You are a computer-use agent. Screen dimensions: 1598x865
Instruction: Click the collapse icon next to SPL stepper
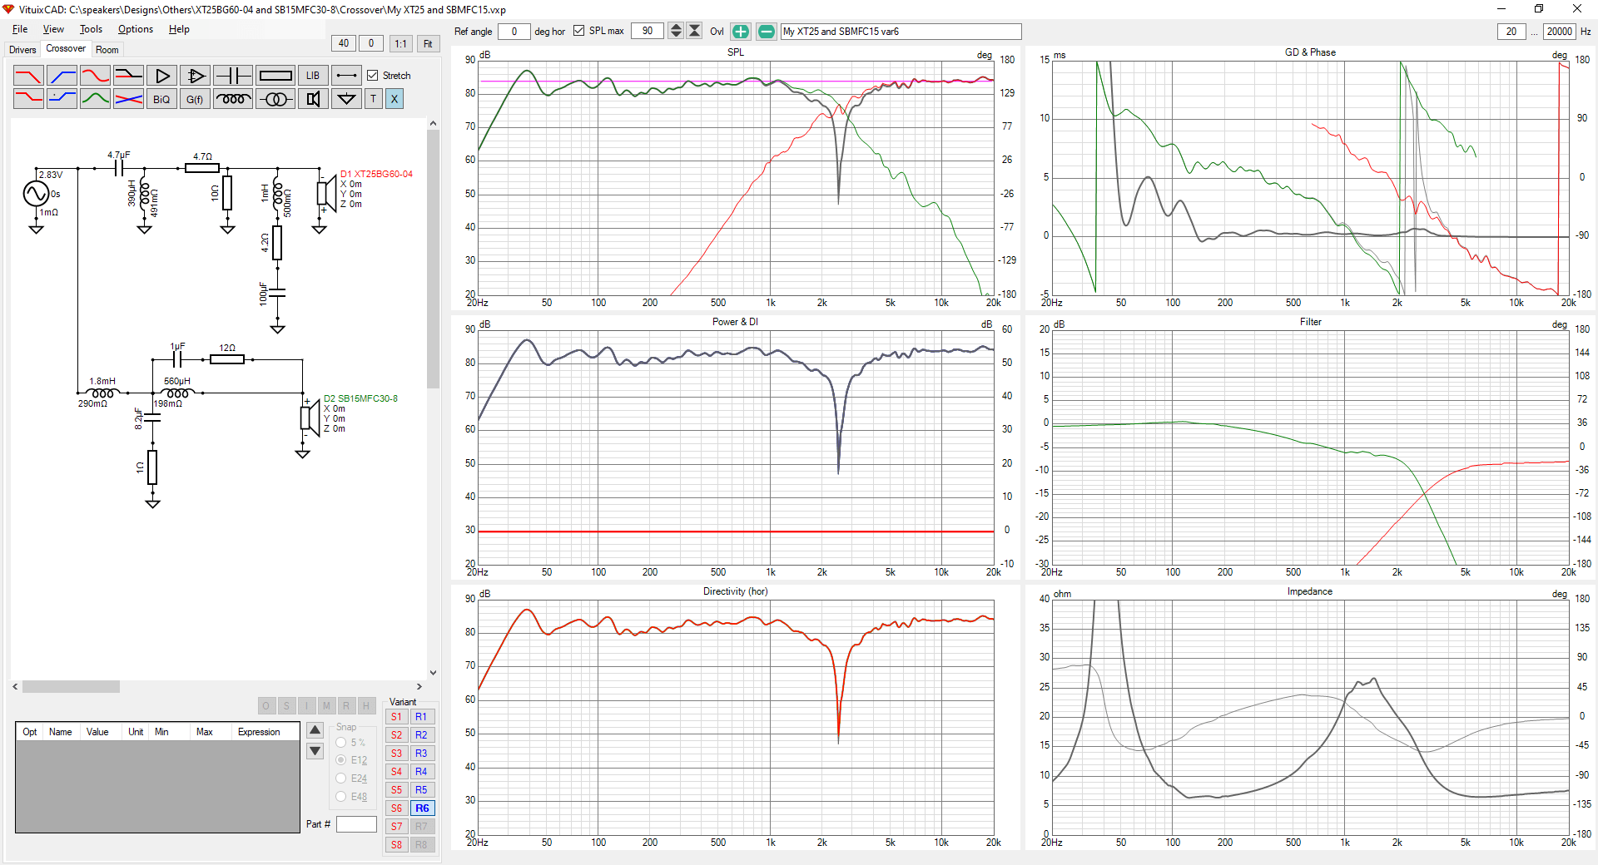pos(694,32)
